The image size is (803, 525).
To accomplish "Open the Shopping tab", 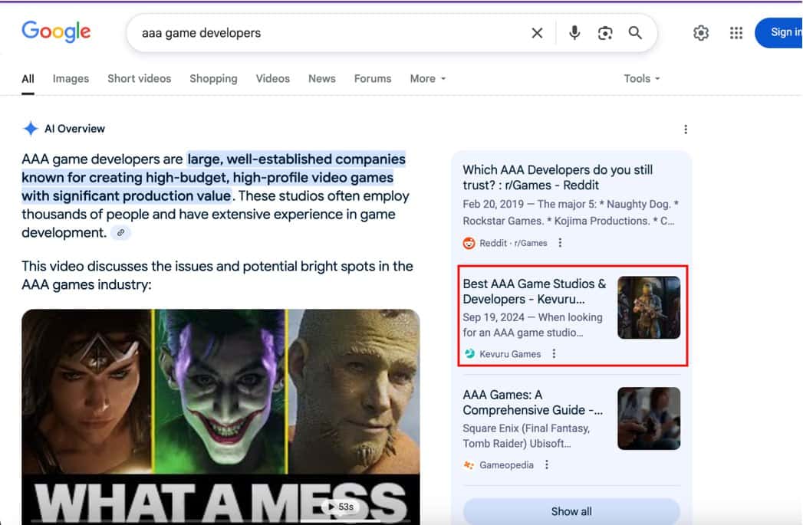I will [213, 79].
